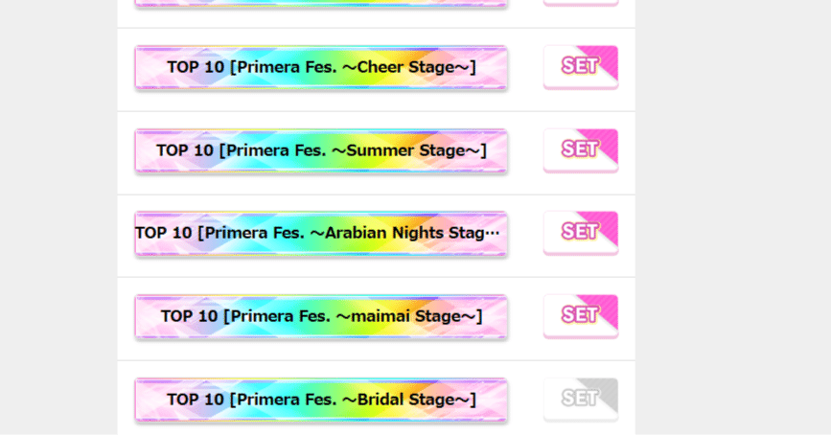831x435 pixels.
Task: Select the maimai Stage title banner
Action: pyautogui.click(x=321, y=316)
